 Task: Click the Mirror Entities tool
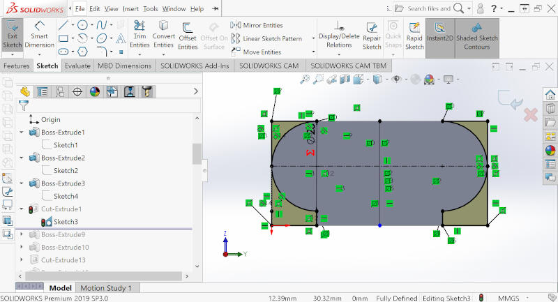257,25
